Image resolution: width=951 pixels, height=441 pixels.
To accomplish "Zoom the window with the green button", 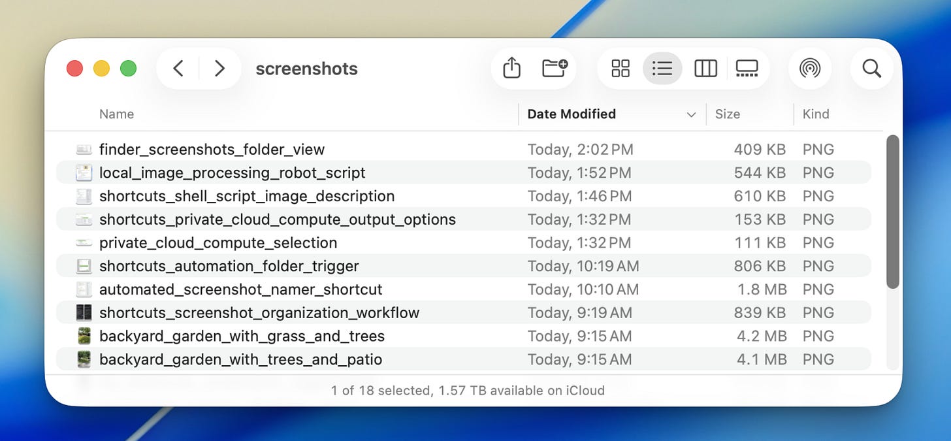I will point(128,69).
